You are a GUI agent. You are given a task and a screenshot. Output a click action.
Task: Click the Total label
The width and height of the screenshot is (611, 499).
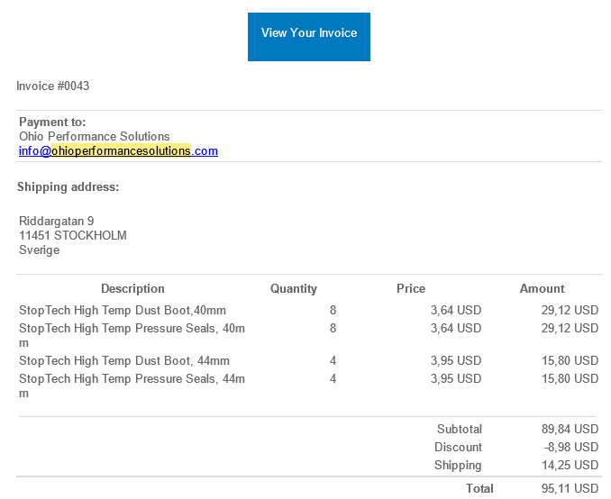pyautogui.click(x=479, y=489)
